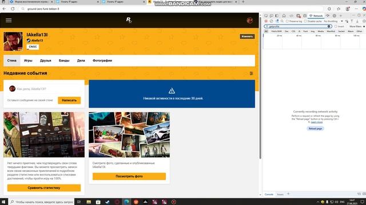
Task: Enable Disable cache checkbox
Action: tap(305, 21)
